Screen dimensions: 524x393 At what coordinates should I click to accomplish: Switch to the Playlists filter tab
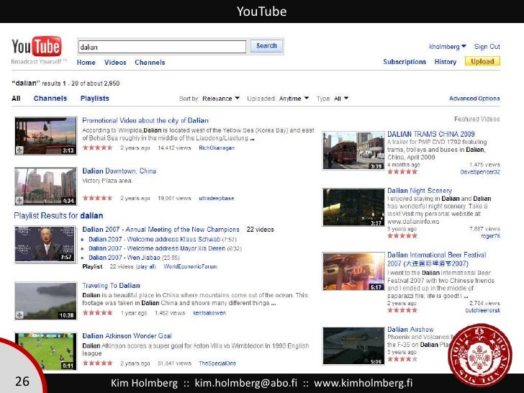pyautogui.click(x=95, y=99)
